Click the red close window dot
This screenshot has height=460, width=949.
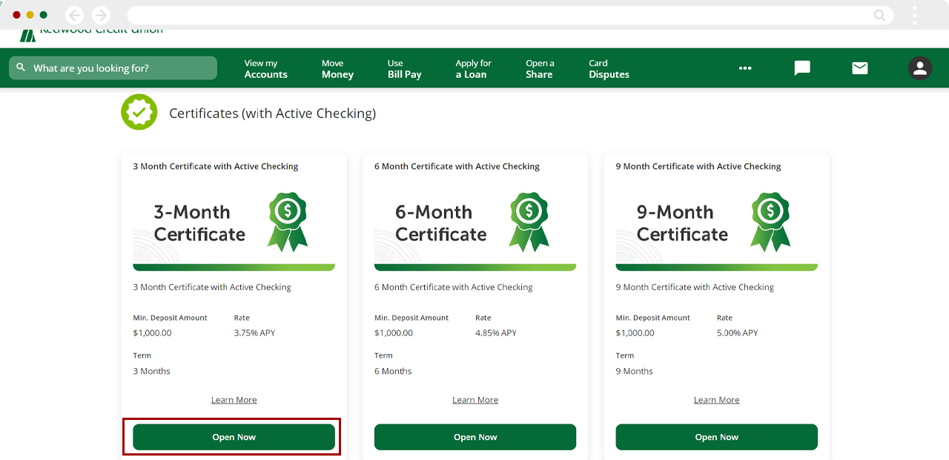[x=16, y=15]
